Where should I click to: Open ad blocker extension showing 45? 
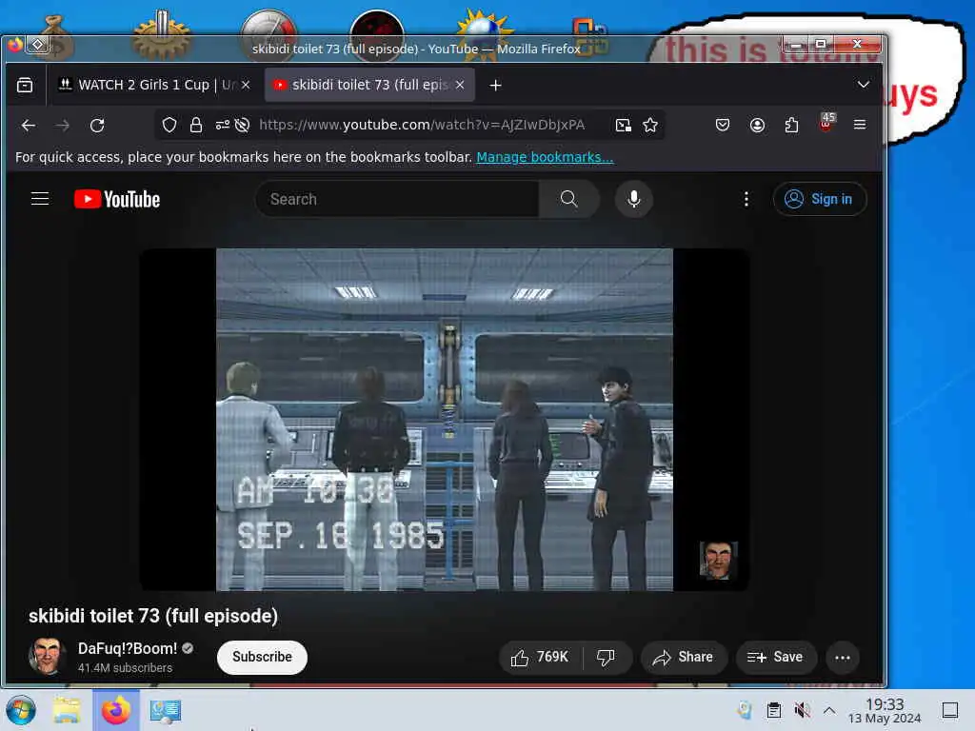pos(826,123)
